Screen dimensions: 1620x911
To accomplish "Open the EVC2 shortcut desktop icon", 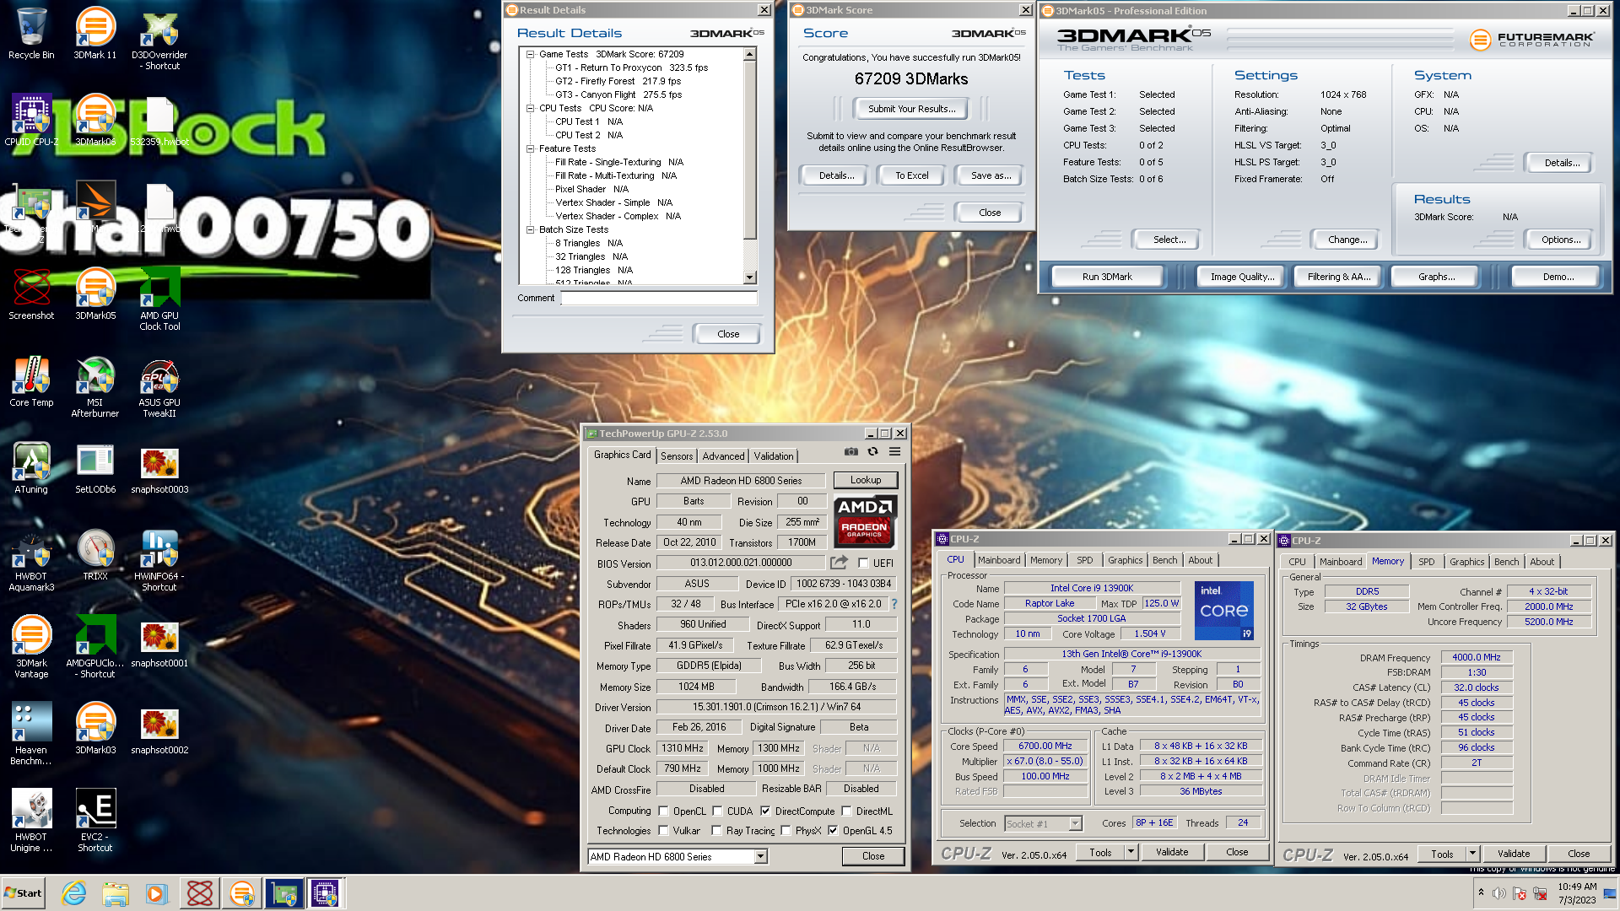I will pos(95,822).
